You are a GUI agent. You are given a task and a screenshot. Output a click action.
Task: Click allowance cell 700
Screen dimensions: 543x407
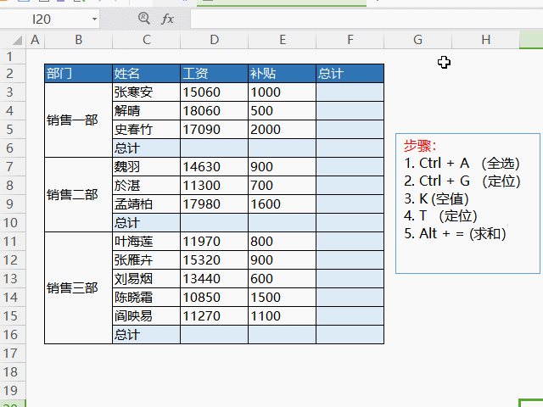point(283,186)
